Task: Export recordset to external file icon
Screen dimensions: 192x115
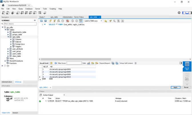Action: click(113, 63)
